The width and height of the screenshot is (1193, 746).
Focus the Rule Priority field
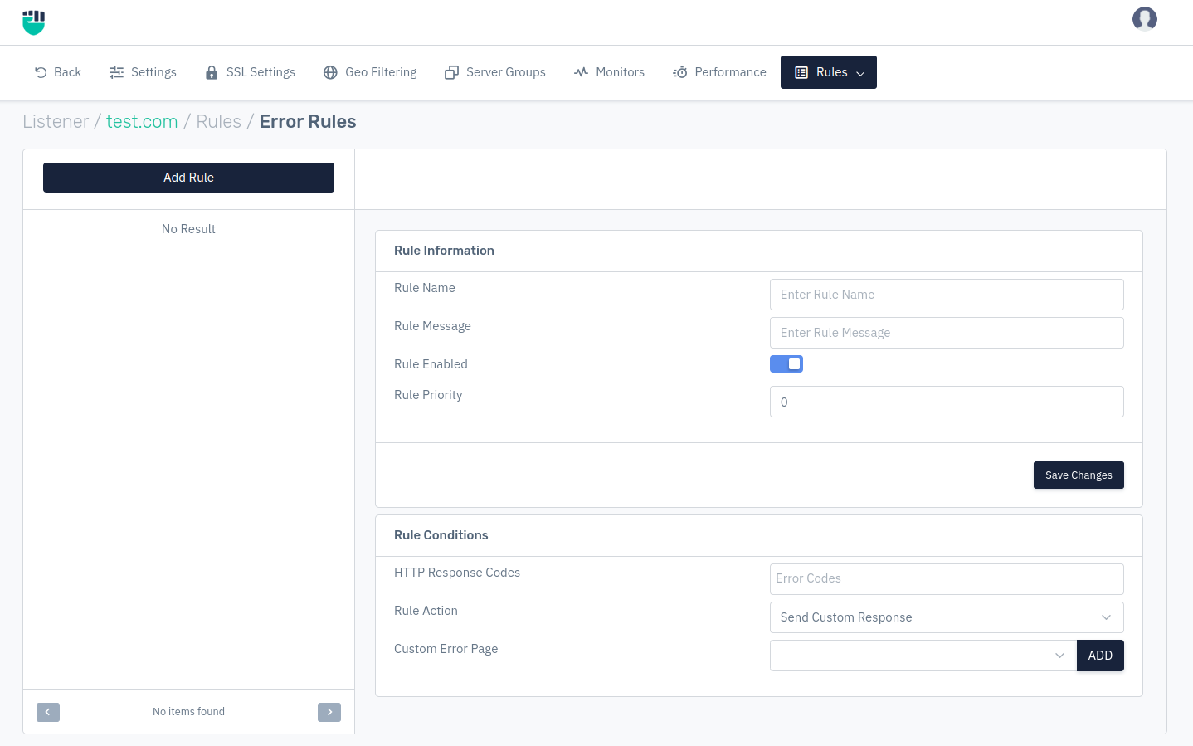tap(947, 402)
